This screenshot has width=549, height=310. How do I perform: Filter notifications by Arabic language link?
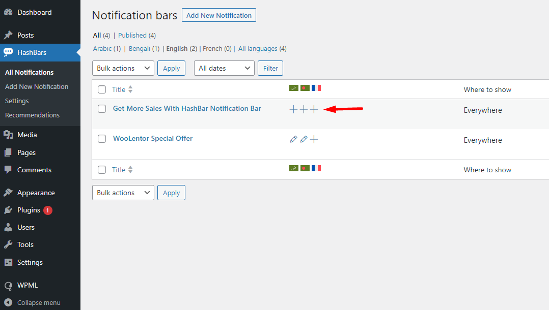[x=102, y=49]
